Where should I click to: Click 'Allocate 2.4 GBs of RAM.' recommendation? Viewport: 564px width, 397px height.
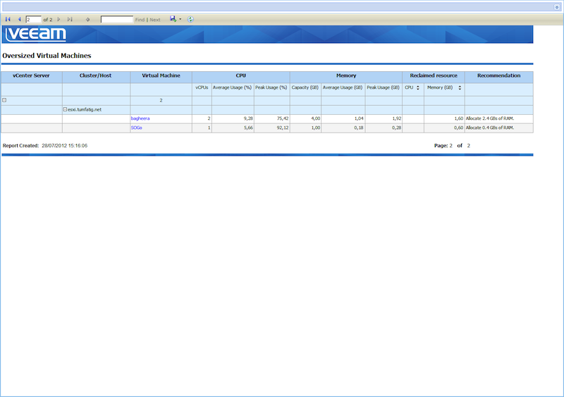tap(490, 118)
